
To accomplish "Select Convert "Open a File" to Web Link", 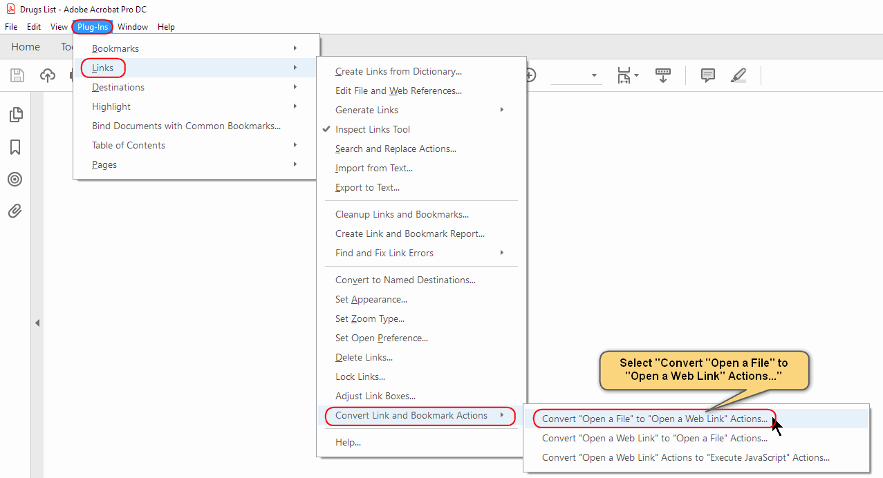I will [x=654, y=419].
